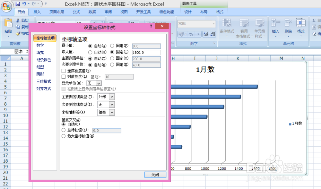The image size is (321, 189).
Task: Select 线条颜色 category in dialog sidebar
Action: (x=43, y=60)
